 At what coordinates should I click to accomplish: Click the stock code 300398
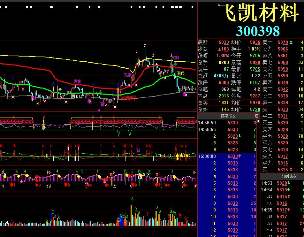[258, 31]
